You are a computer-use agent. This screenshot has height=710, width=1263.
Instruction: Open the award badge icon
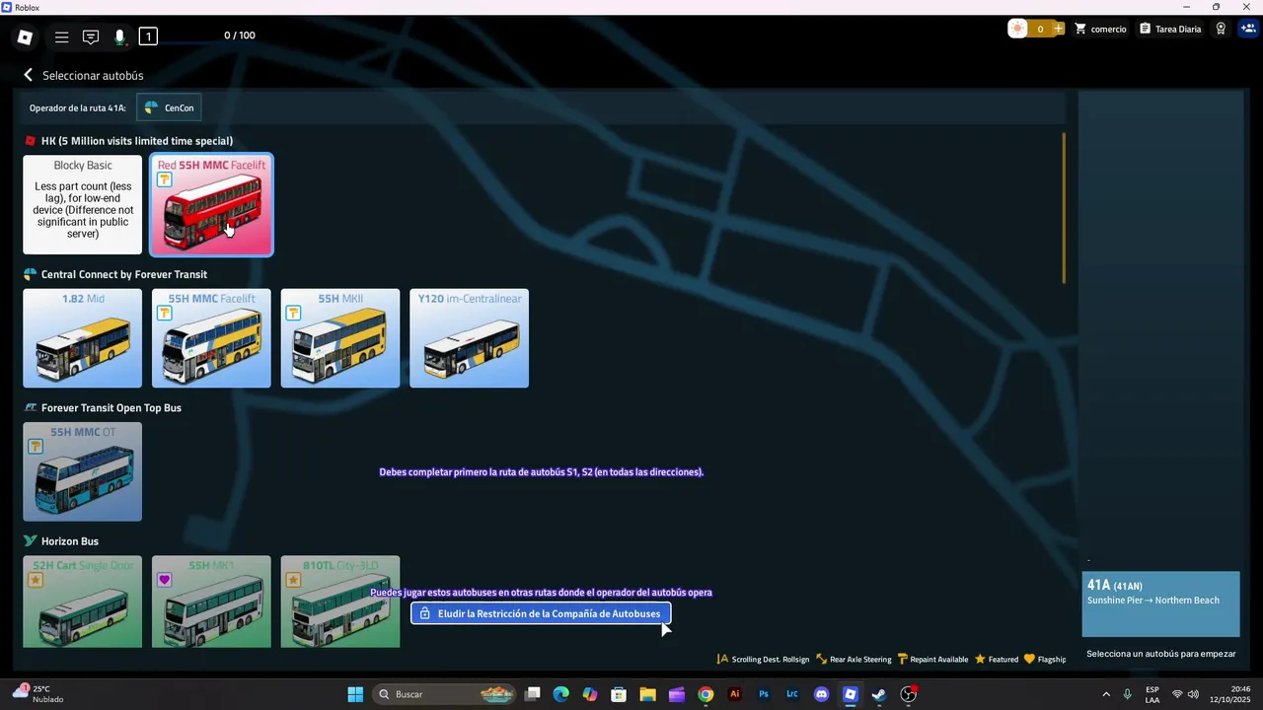[x=1221, y=29]
